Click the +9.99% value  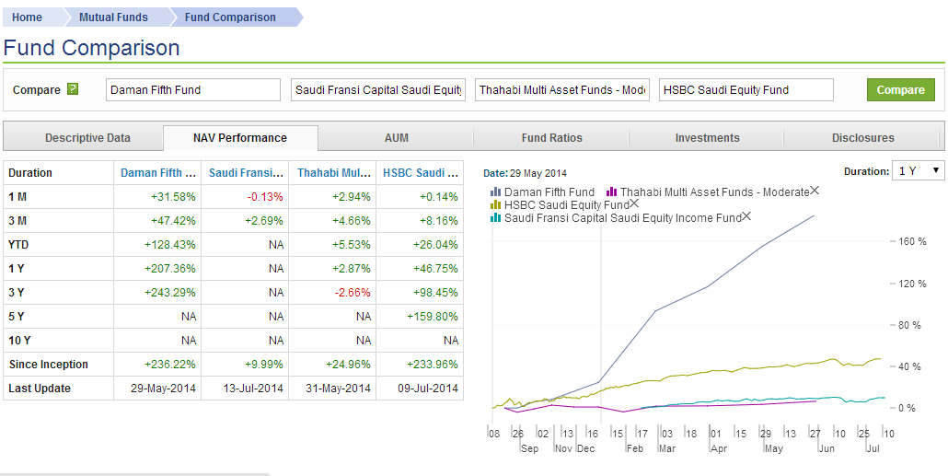tap(262, 365)
